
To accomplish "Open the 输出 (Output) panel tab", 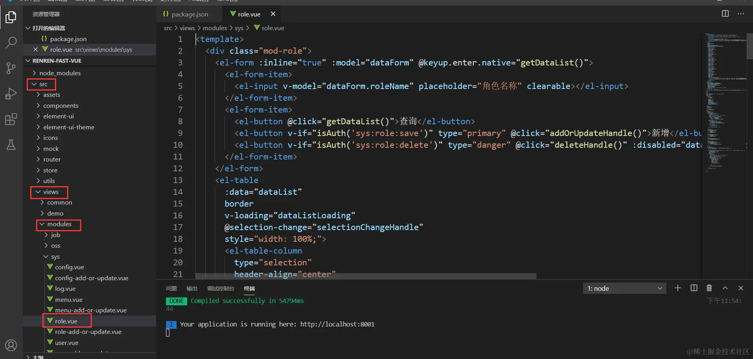I will pos(192,288).
